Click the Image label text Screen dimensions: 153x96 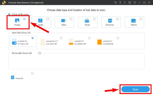tap(17, 25)
